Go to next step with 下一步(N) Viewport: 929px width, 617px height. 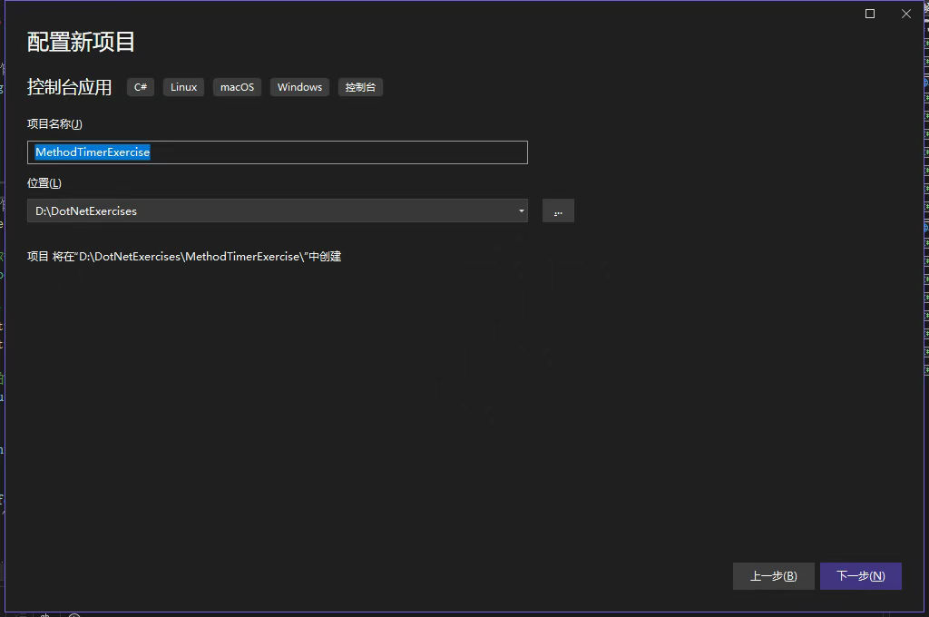861,576
